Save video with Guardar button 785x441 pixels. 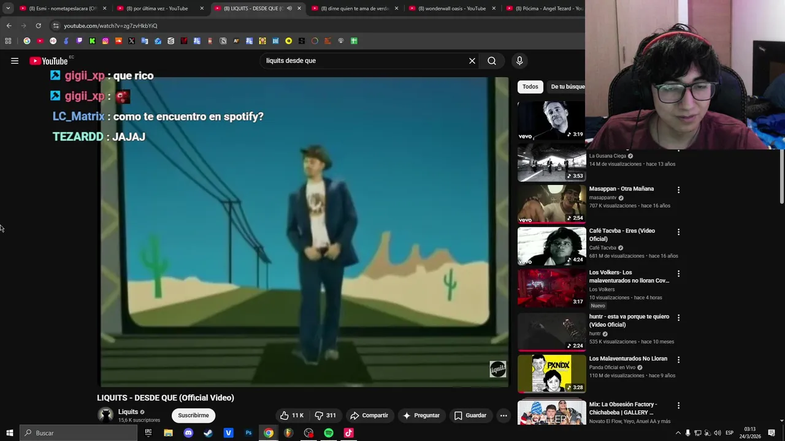[470, 415]
